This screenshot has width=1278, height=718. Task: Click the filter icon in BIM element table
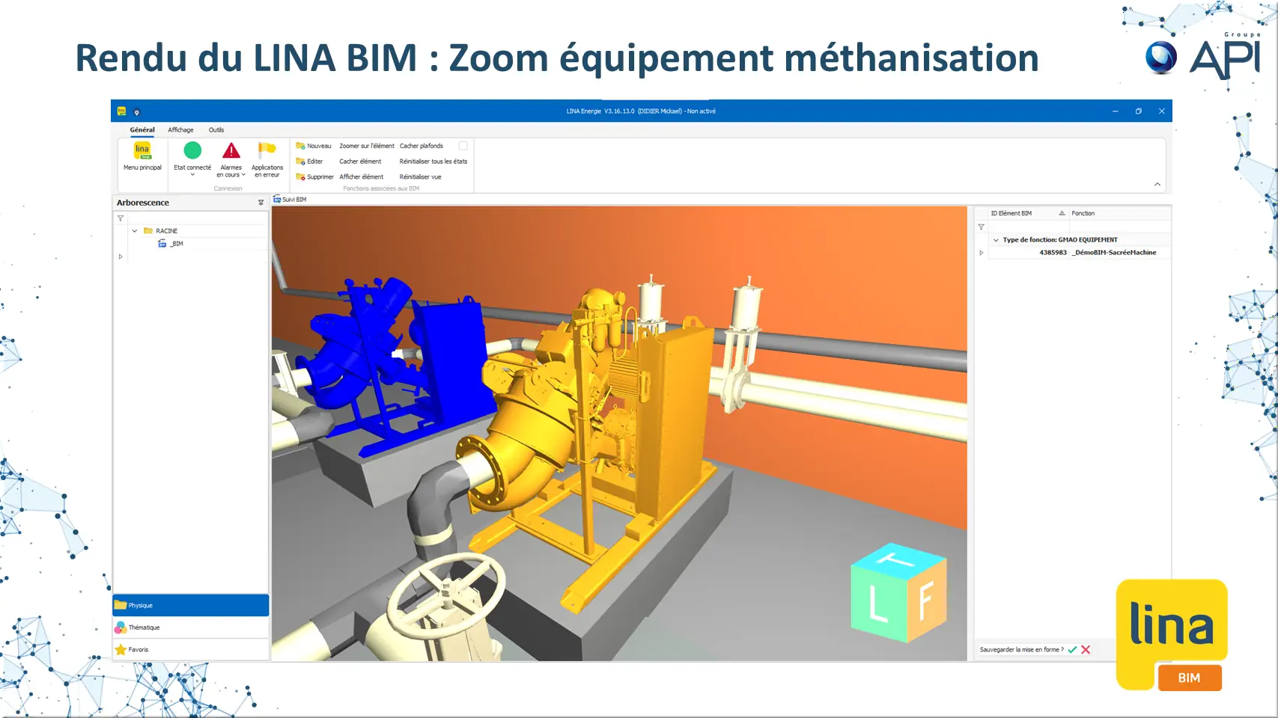981,227
